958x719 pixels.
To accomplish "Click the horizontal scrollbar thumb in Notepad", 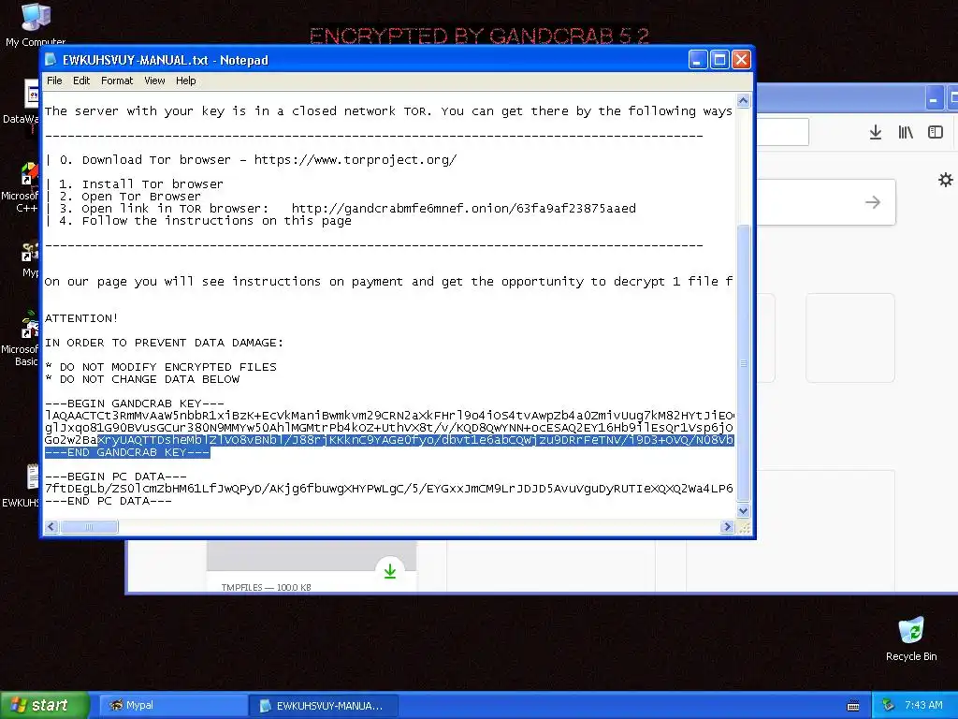I will tap(89, 526).
